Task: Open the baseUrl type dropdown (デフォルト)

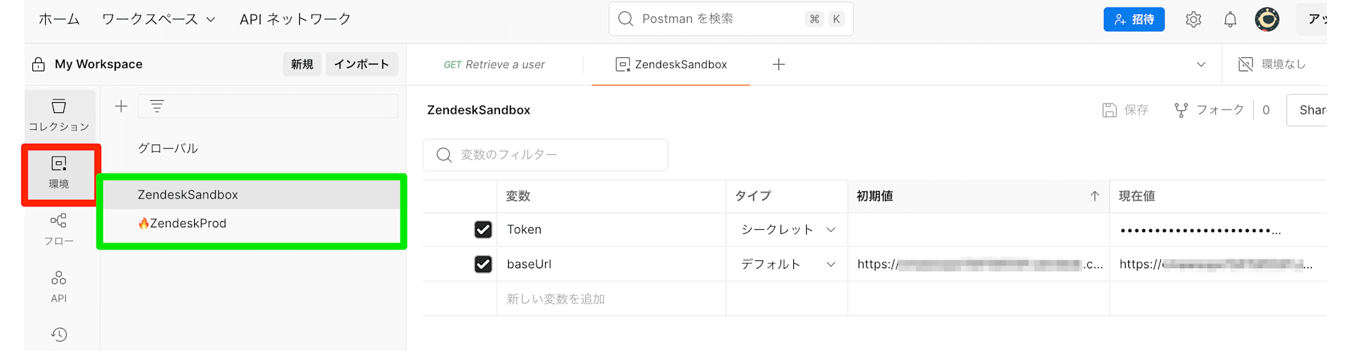Action: (787, 264)
